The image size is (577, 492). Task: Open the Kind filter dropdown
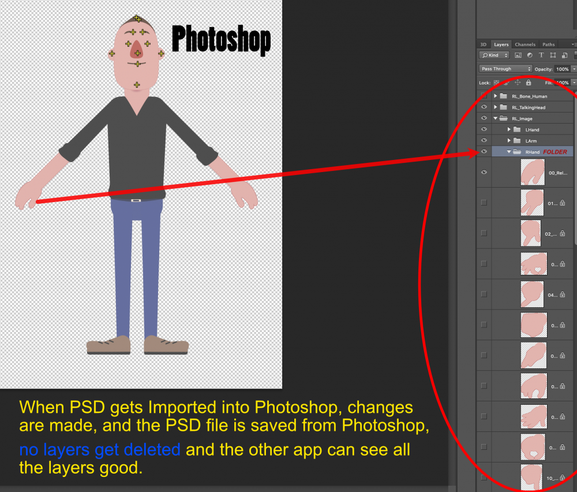tap(494, 55)
